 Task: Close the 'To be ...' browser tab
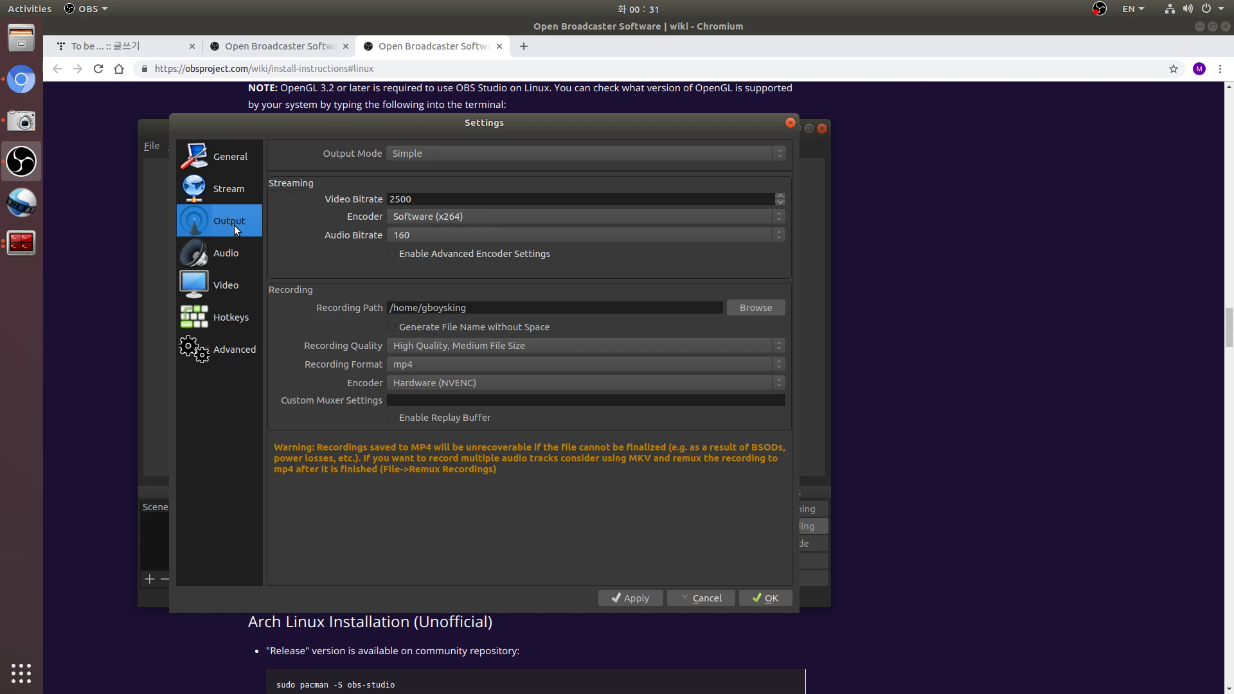pos(192,46)
